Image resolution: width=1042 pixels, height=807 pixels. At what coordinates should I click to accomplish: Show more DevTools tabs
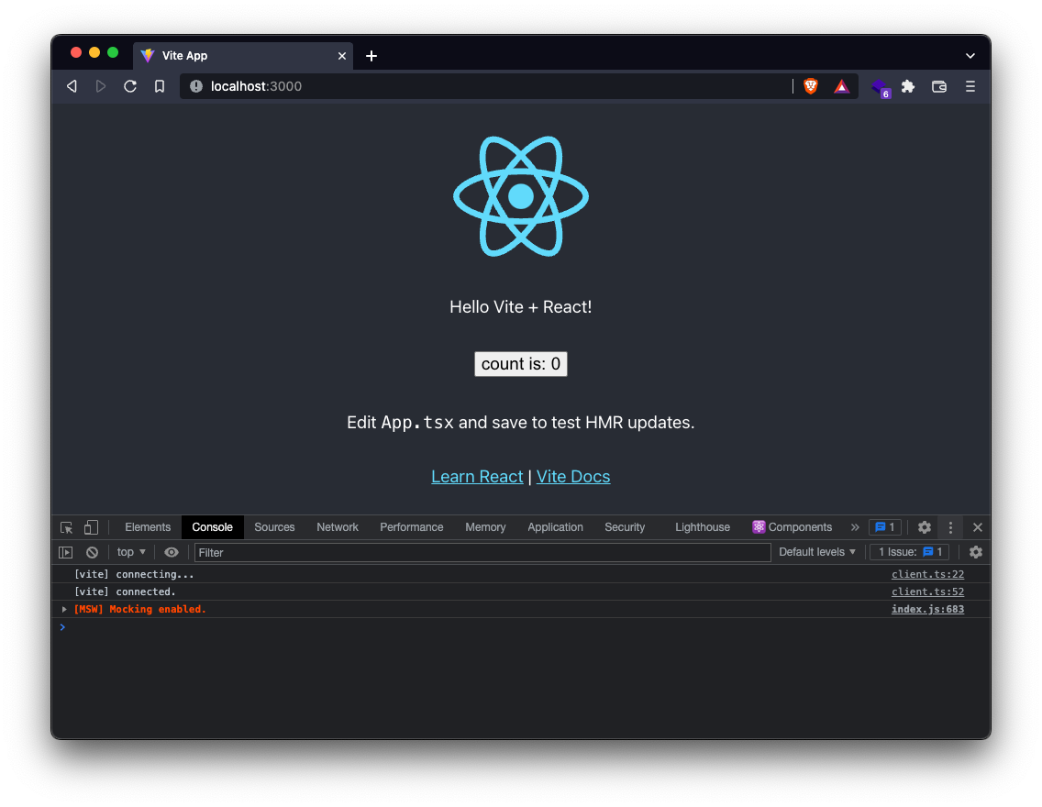(855, 527)
